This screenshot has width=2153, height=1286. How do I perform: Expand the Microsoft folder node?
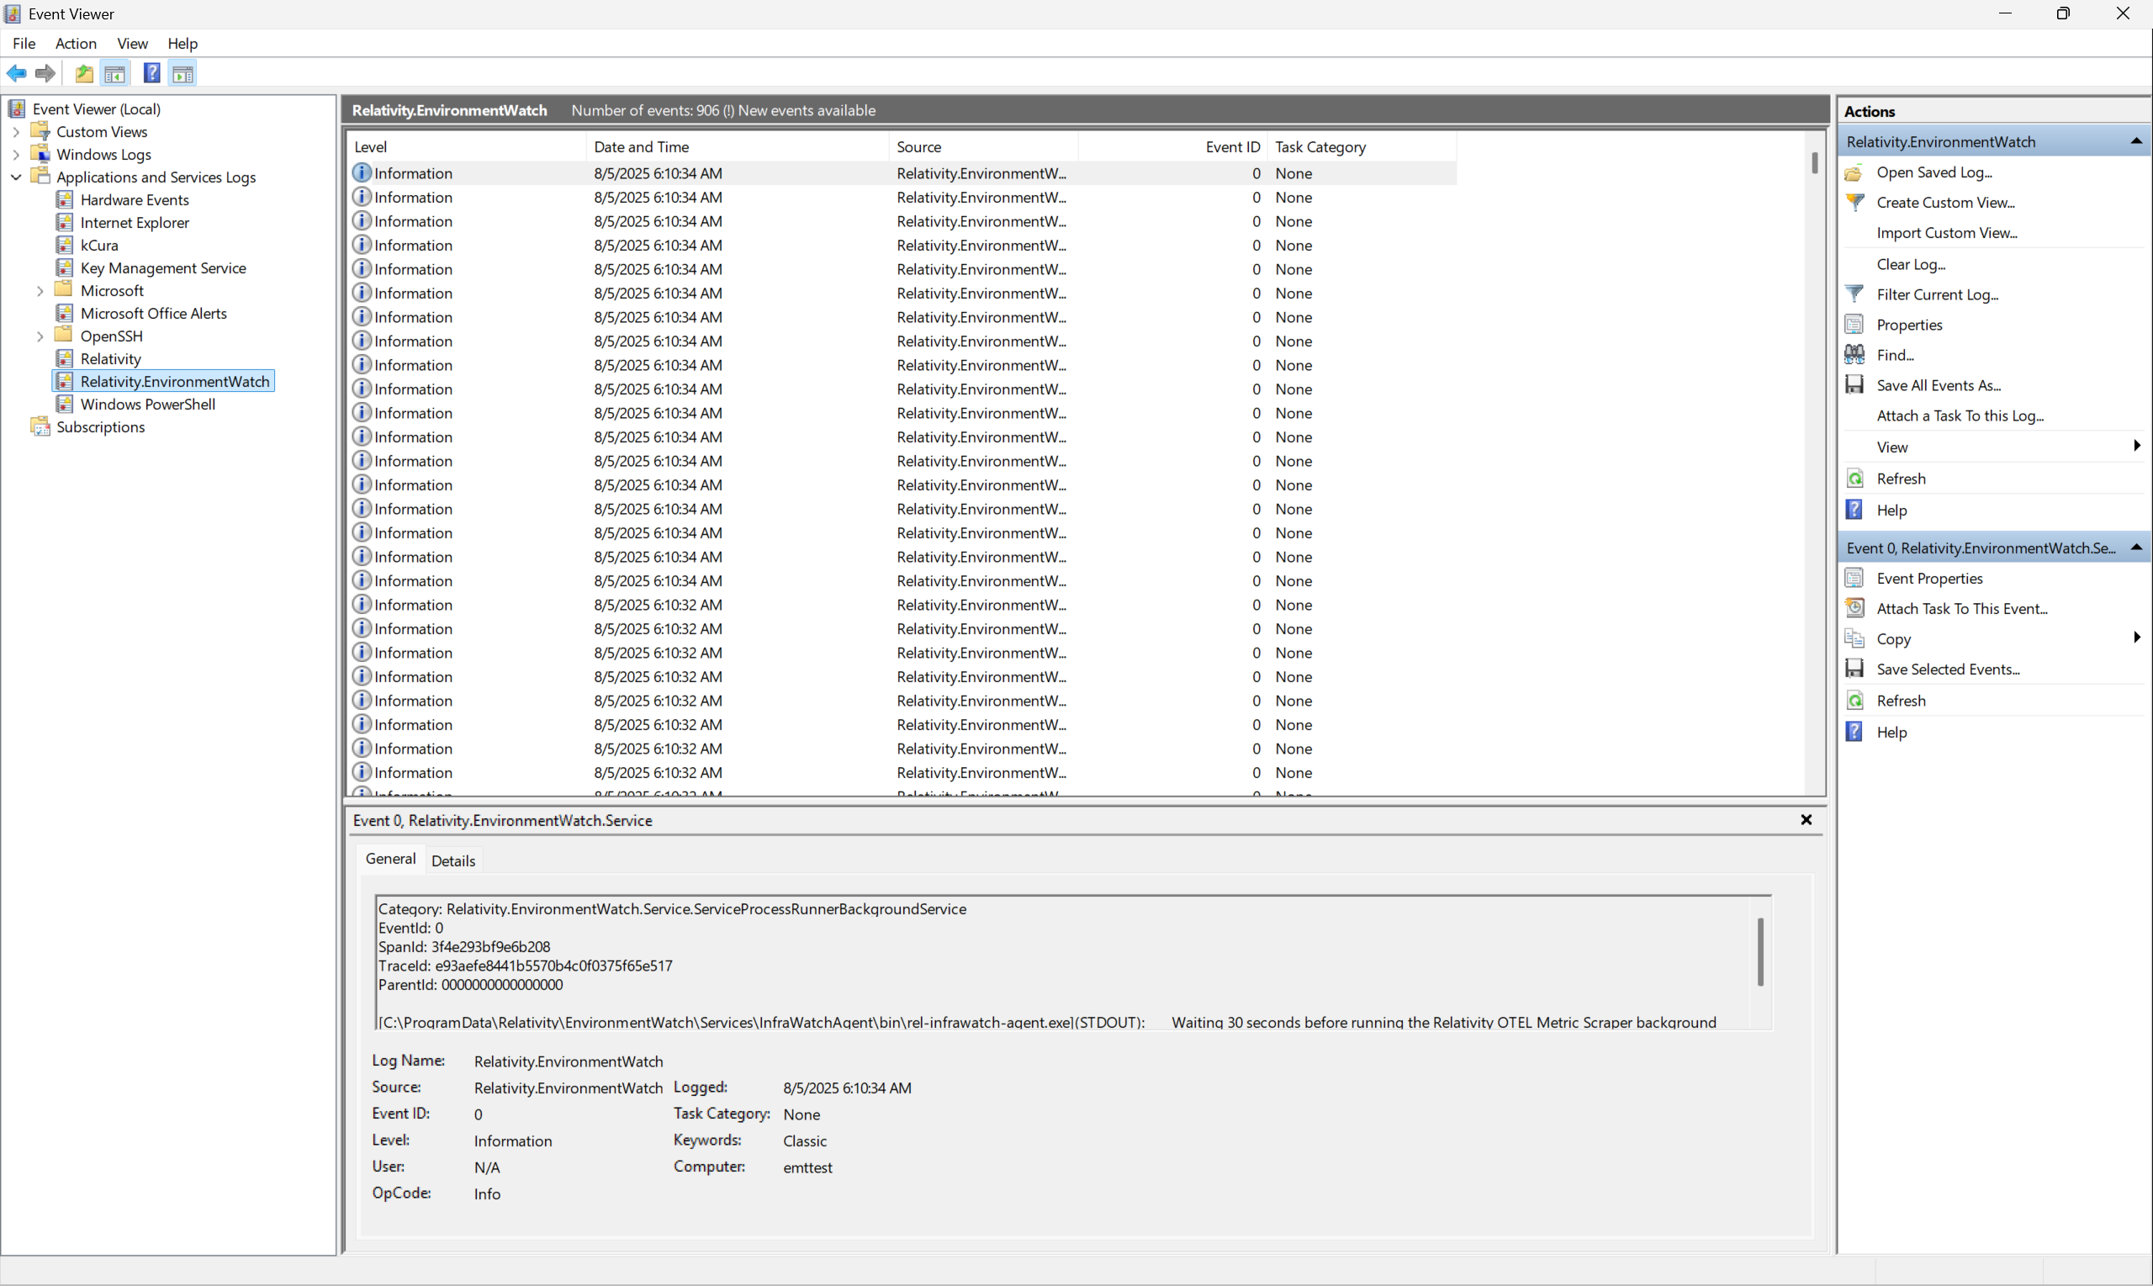[x=40, y=291]
